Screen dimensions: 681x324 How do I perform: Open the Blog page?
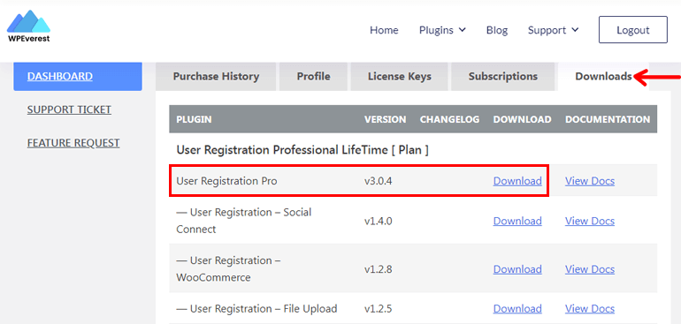pyautogui.click(x=497, y=30)
